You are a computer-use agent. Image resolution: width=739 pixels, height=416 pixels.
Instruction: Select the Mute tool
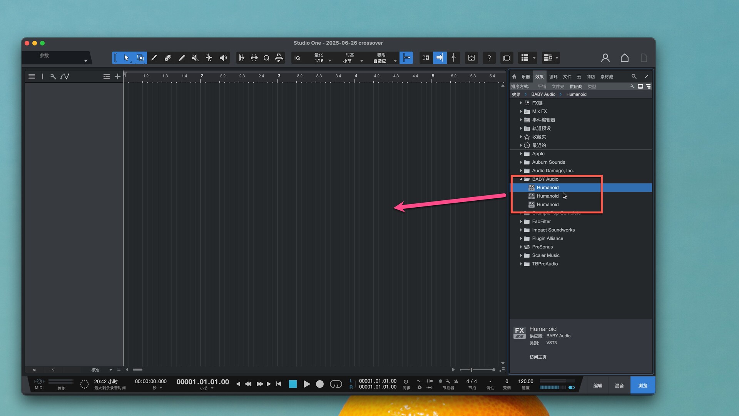point(195,58)
